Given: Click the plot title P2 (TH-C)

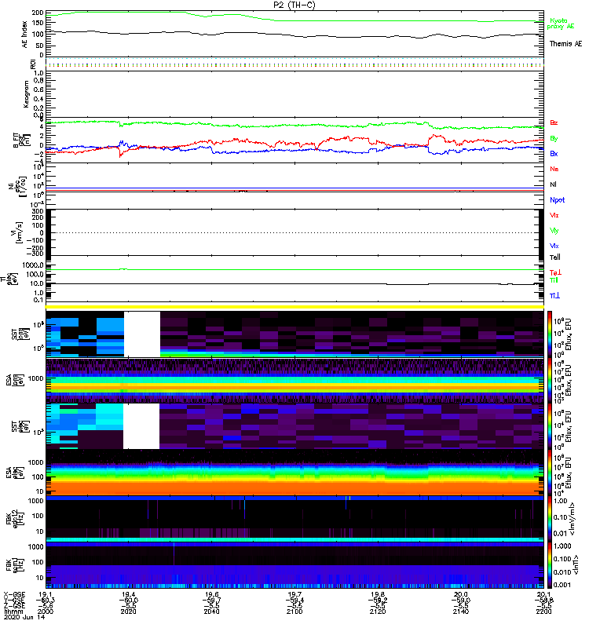Looking at the screenshot, I should click(294, 5).
